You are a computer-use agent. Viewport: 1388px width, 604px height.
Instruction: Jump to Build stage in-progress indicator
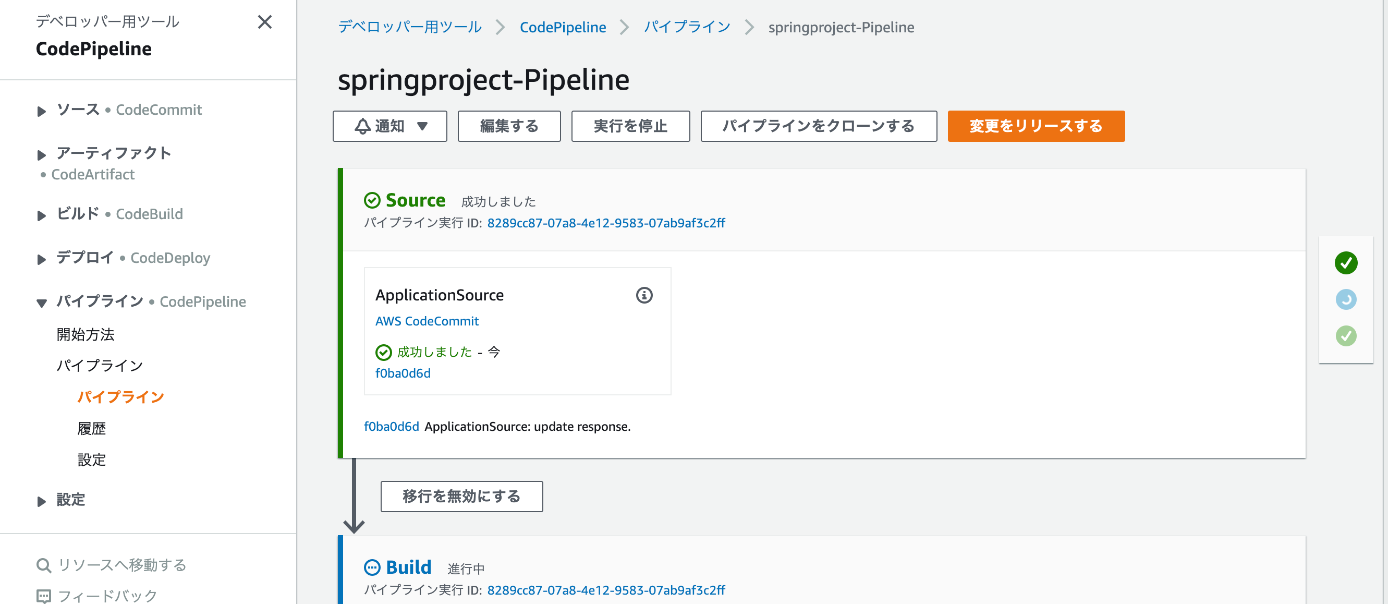coord(1345,299)
